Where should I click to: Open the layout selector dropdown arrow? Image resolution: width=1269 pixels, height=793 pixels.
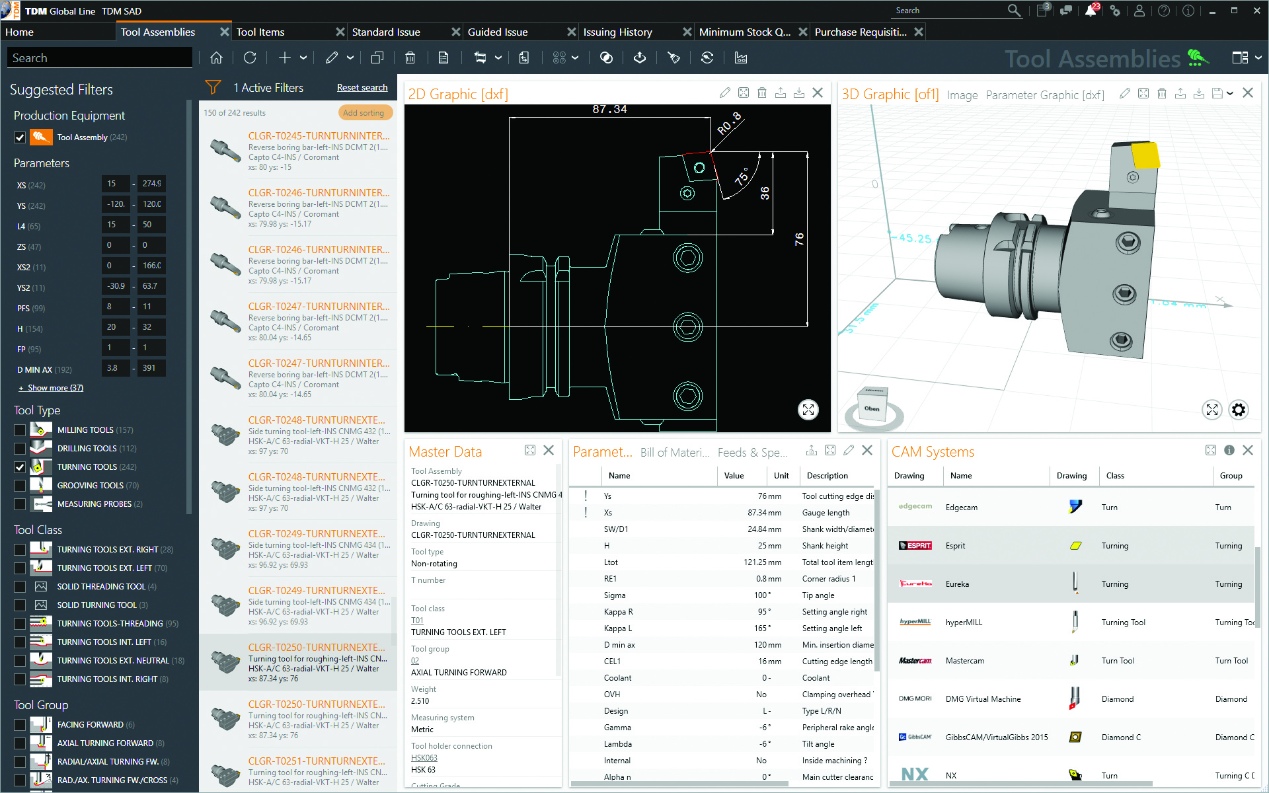coord(1258,58)
